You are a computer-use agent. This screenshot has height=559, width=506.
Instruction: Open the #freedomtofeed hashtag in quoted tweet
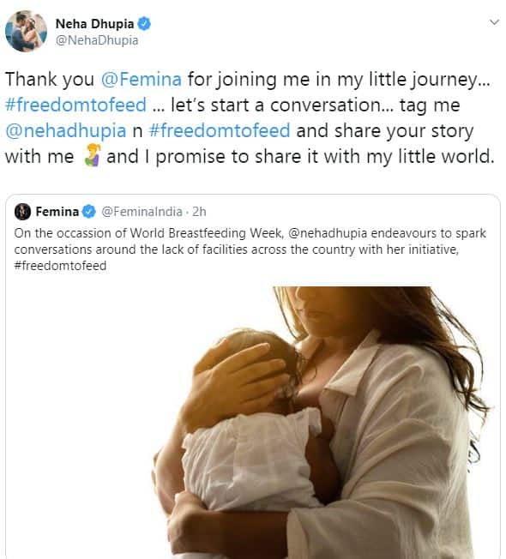tap(60, 266)
